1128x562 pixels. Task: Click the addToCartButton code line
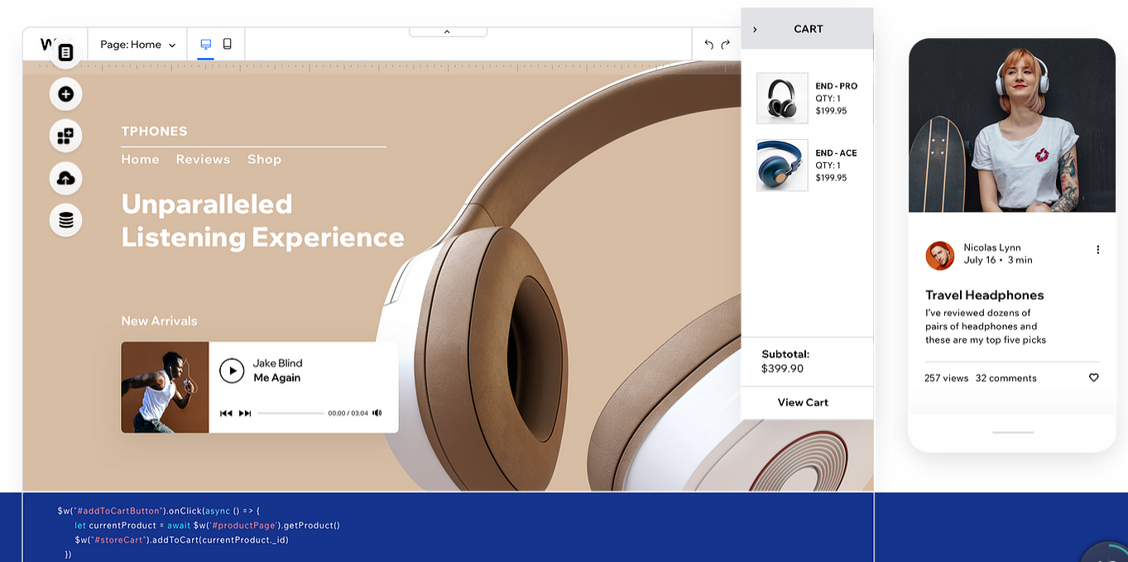coord(159,511)
